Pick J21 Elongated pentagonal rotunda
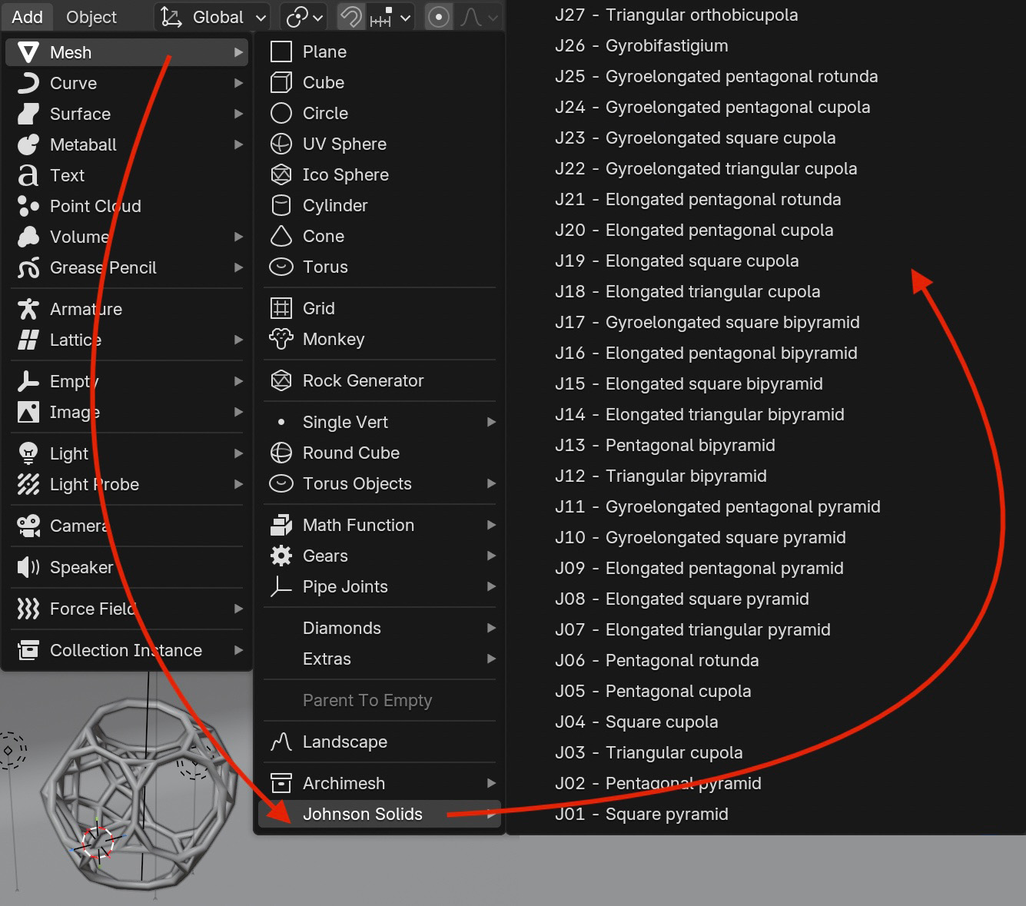 (x=698, y=199)
